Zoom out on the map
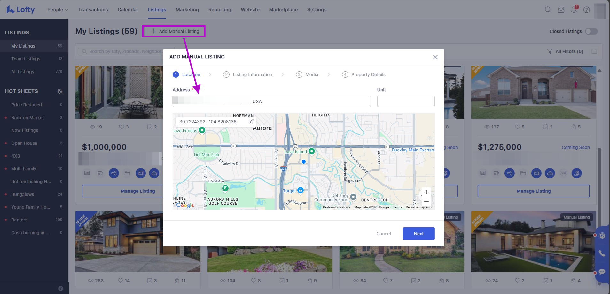Viewport: 610px width, 294px height. click(x=426, y=202)
